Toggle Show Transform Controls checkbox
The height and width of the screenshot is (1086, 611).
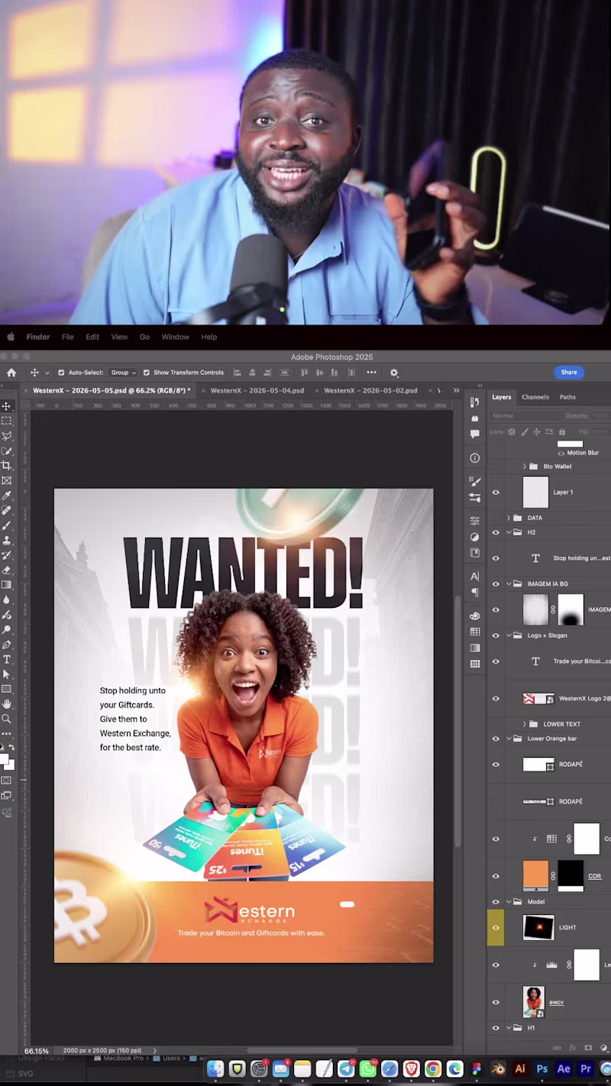click(146, 373)
